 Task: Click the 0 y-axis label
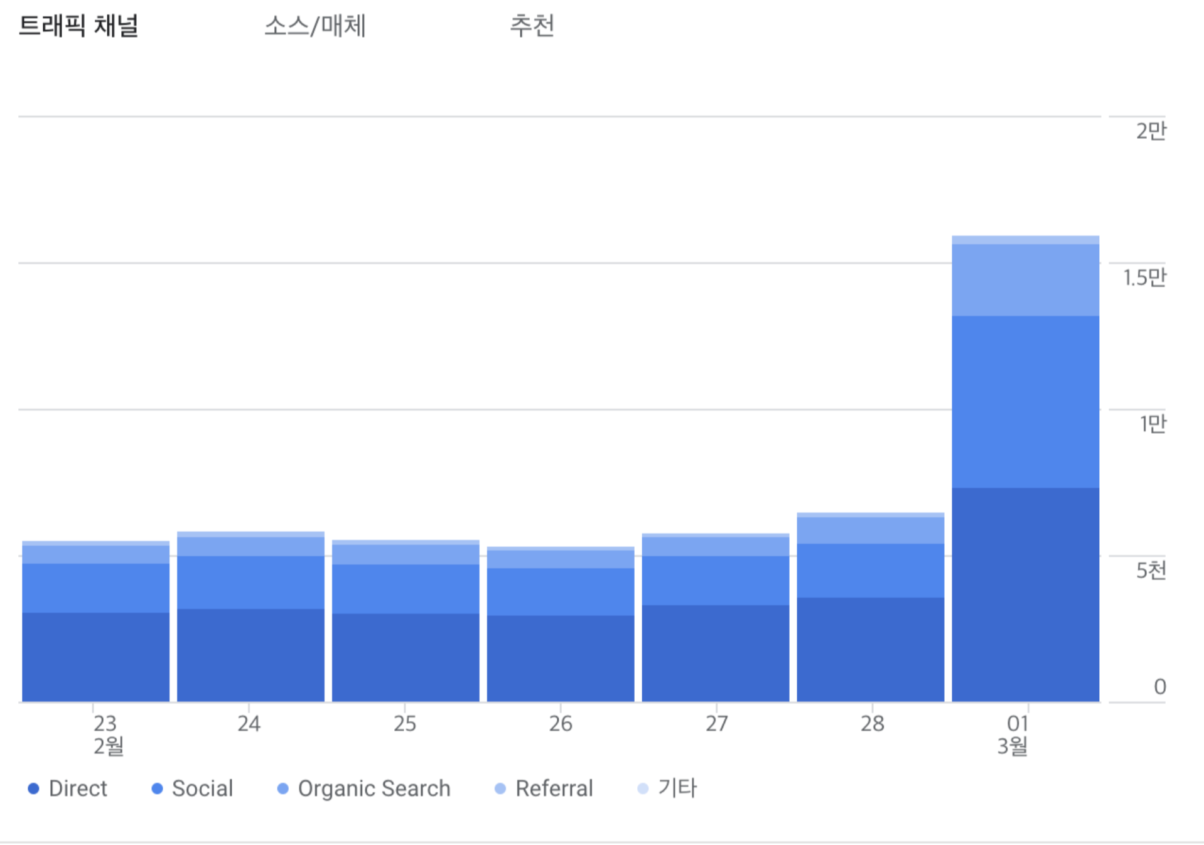click(x=1160, y=686)
